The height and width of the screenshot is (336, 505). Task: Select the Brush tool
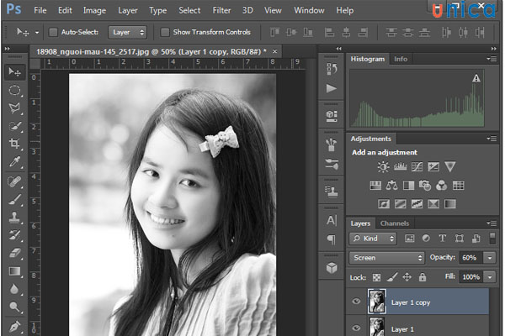pos(14,200)
